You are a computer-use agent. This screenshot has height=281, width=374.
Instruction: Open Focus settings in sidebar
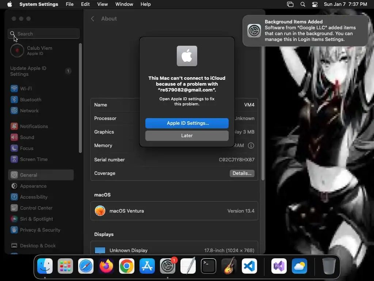click(41, 149)
